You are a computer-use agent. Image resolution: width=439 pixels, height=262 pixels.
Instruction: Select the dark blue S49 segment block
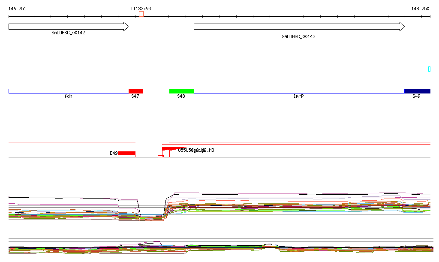tap(417, 91)
